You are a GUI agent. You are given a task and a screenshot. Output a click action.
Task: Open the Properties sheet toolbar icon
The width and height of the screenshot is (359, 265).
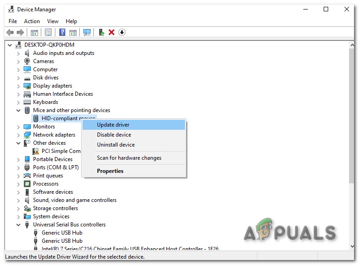(49, 32)
